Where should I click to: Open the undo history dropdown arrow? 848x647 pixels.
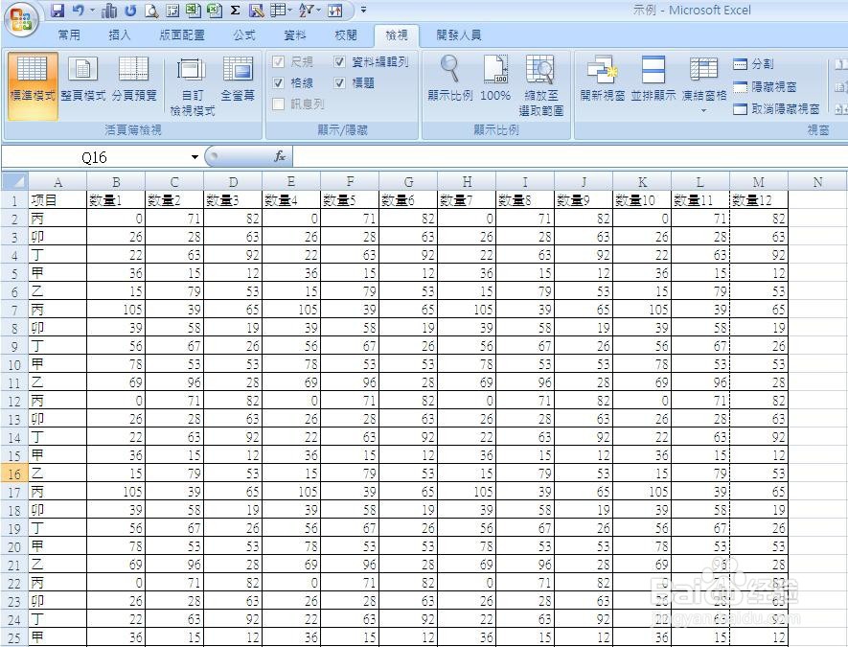click(x=92, y=11)
